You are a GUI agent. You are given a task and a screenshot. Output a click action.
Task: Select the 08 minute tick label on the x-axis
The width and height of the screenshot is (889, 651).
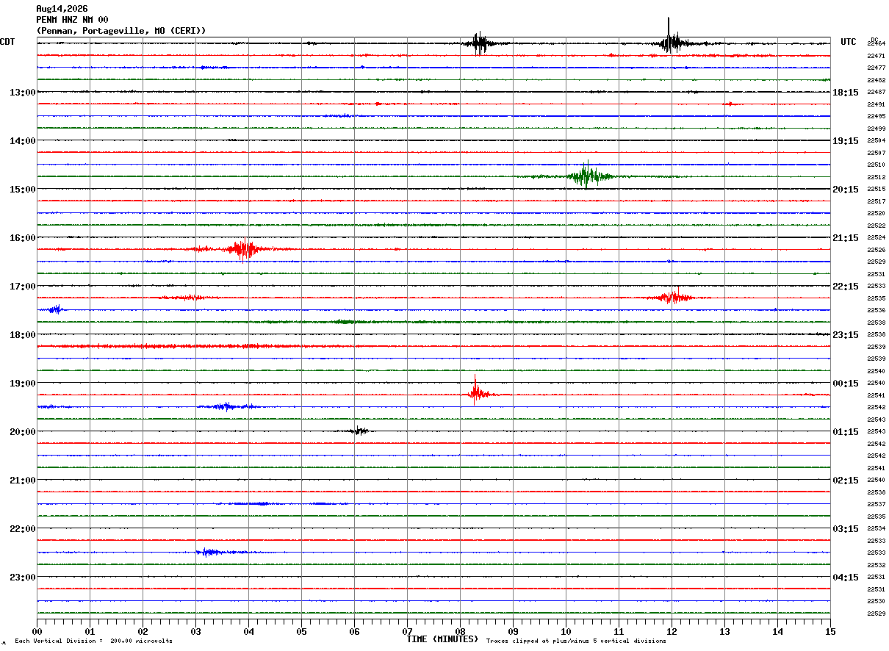click(x=460, y=631)
